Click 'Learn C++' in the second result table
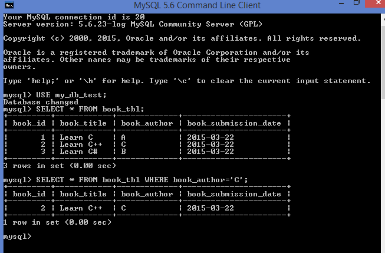385x253 pixels. pyautogui.click(x=81, y=208)
